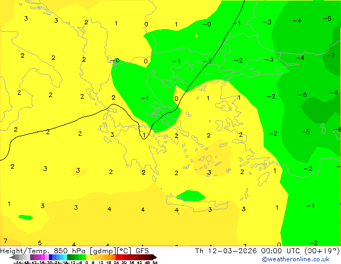Click the GFS model label
This screenshot has width=341, height=264.
(142, 251)
